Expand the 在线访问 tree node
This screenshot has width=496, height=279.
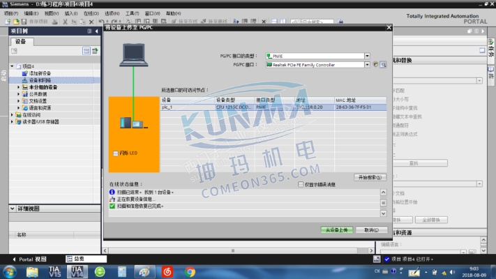tap(12, 115)
